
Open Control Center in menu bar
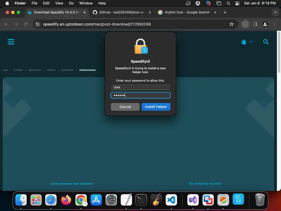237,3
